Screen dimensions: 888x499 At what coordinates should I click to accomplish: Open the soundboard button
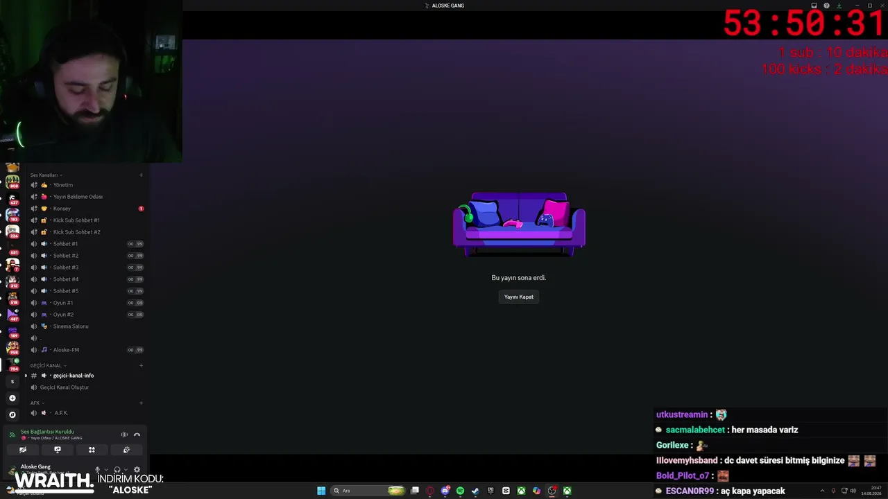pos(126,450)
